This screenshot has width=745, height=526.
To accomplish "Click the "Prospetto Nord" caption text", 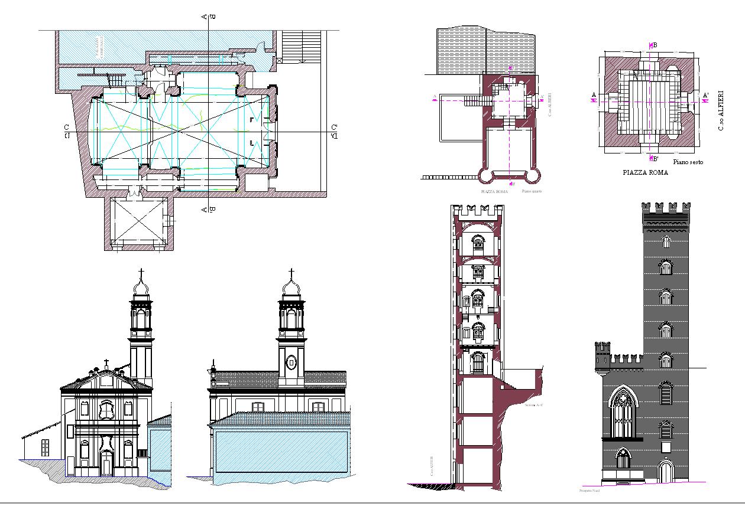I will coord(588,490).
